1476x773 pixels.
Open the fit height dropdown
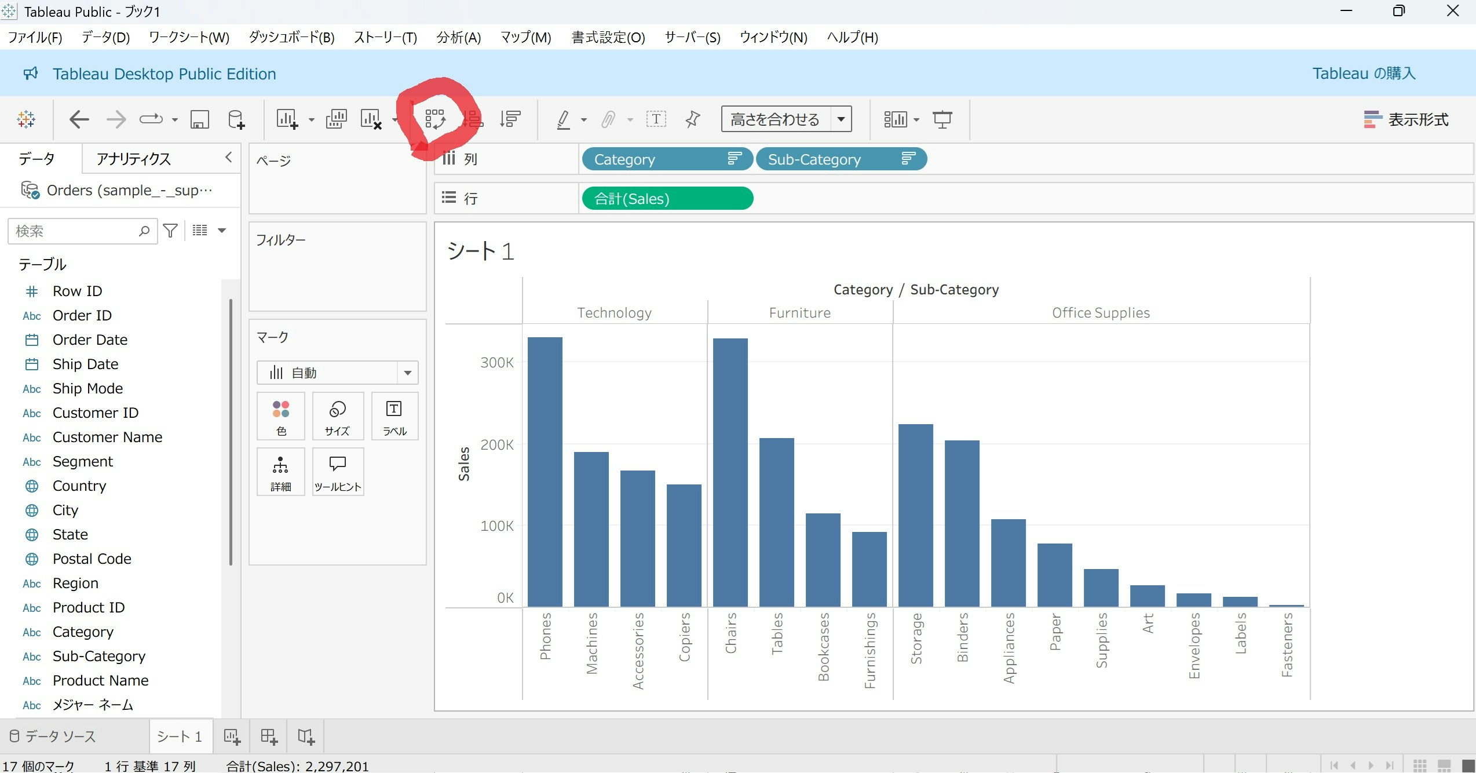841,119
